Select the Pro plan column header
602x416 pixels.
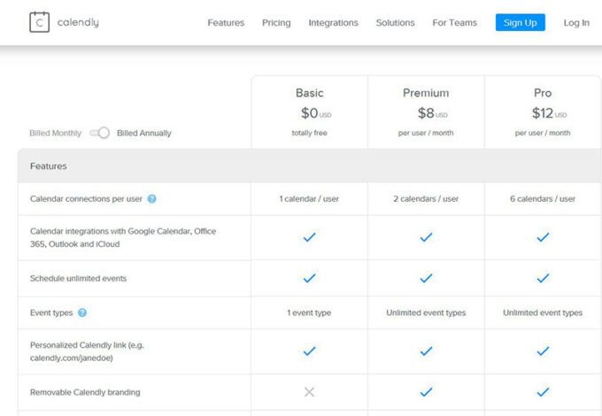543,93
